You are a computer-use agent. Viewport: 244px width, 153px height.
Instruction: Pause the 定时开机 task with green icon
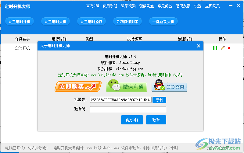pyautogui.click(x=215, y=48)
